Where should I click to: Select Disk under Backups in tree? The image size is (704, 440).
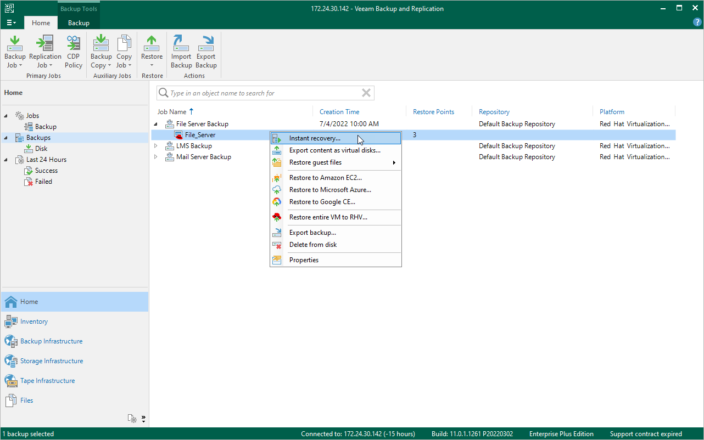41,149
